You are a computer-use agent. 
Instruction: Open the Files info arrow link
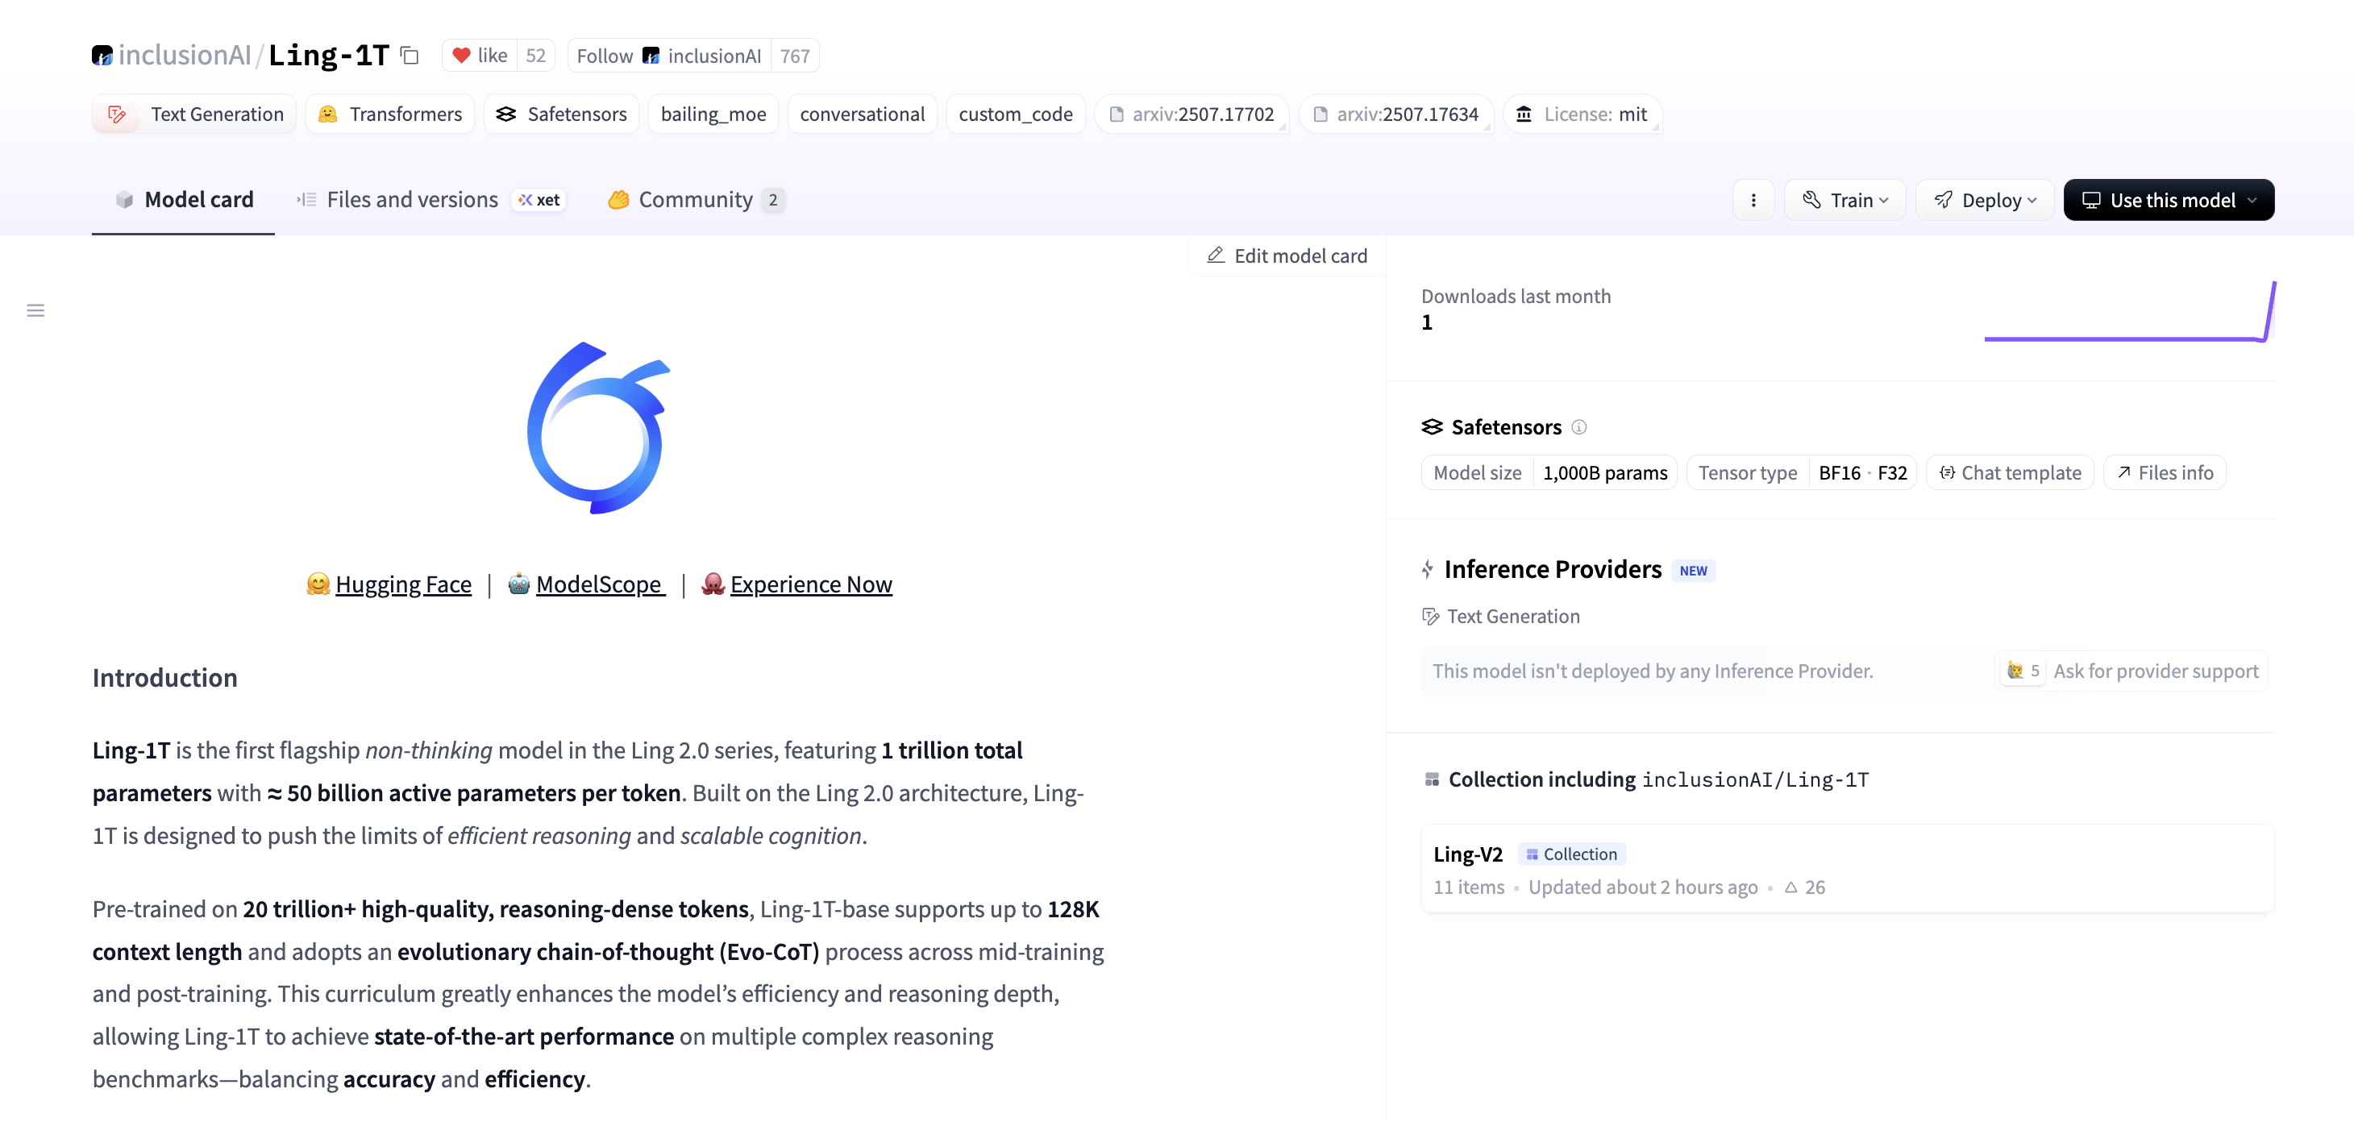point(2165,472)
